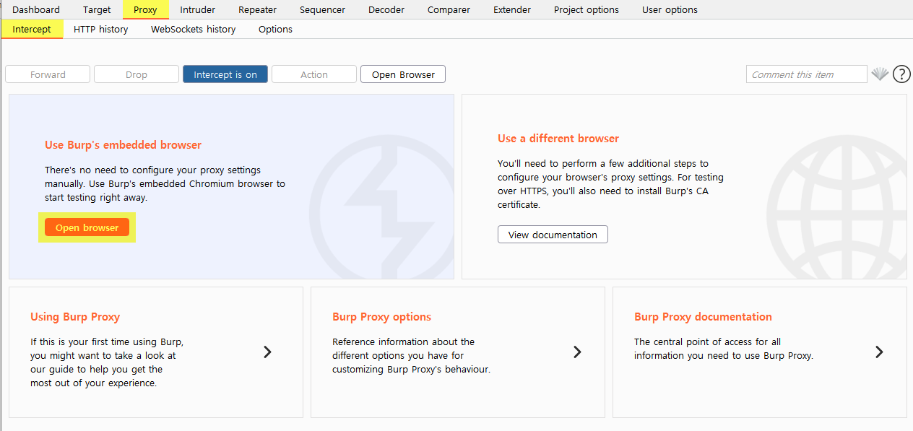The height and width of the screenshot is (431, 913).
Task: Click the Burp Proxy options heading
Action: (x=381, y=317)
